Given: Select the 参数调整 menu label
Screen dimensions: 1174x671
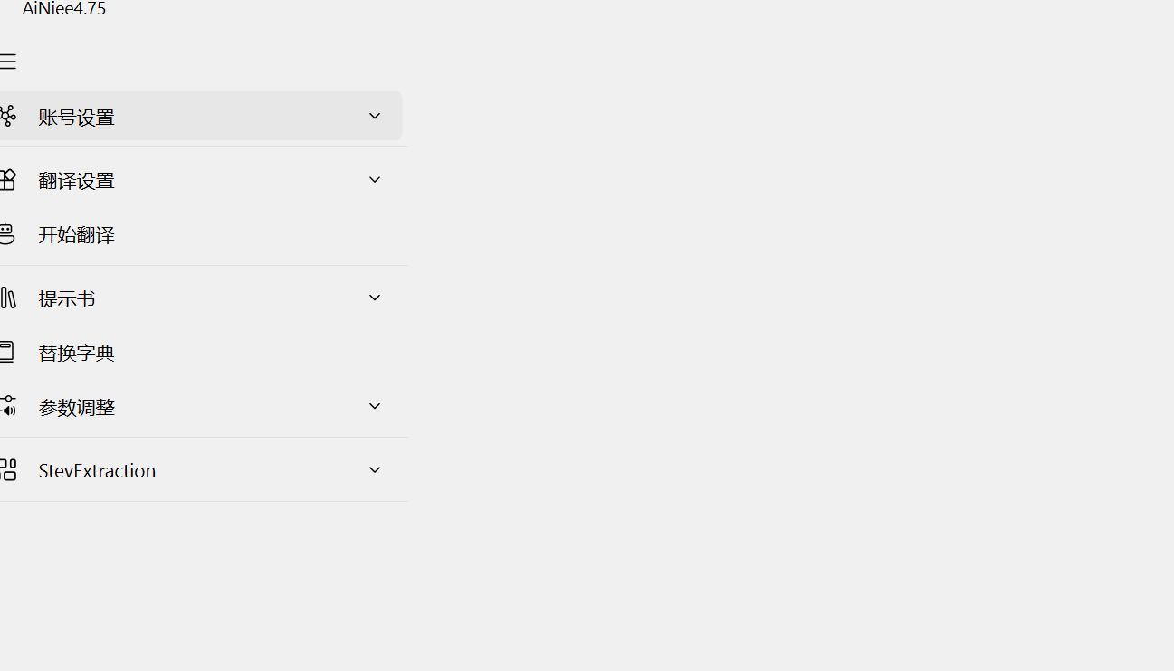Looking at the screenshot, I should (x=77, y=407).
